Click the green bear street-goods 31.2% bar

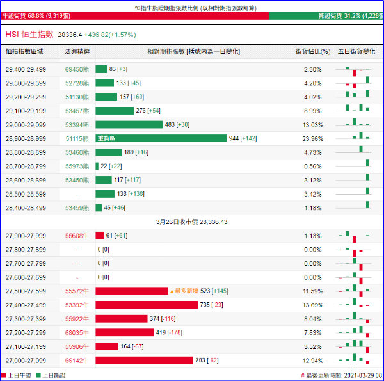[326, 16]
